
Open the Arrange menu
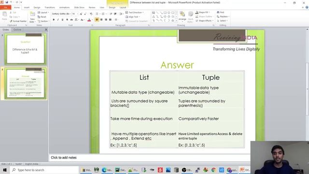(183, 16)
